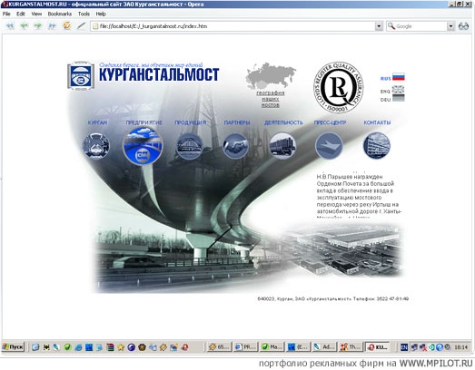Click the highlighted blue bridge round icon
The width and height of the screenshot is (475, 370).
[143, 146]
